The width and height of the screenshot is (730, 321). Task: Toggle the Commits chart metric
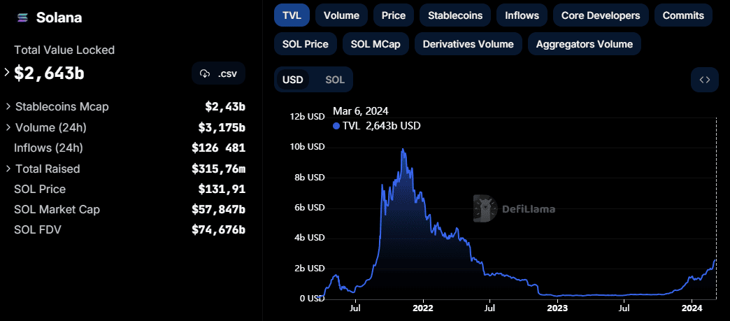click(683, 15)
